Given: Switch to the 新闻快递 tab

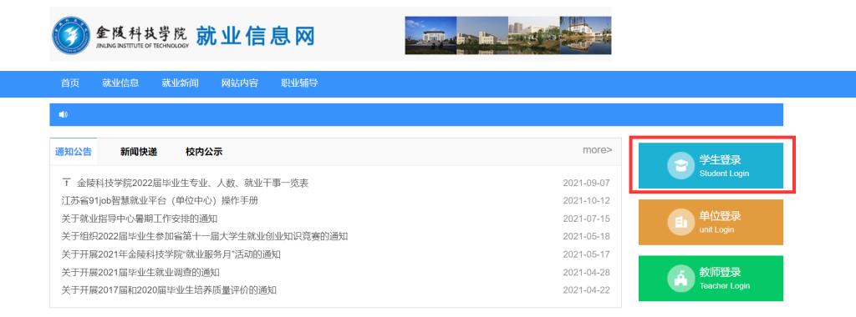Looking at the screenshot, I should [x=139, y=152].
